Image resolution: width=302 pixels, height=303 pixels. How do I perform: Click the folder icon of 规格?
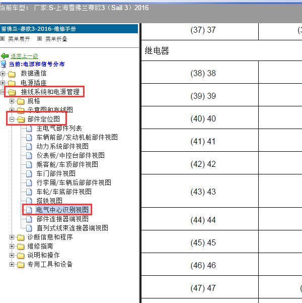21,101
